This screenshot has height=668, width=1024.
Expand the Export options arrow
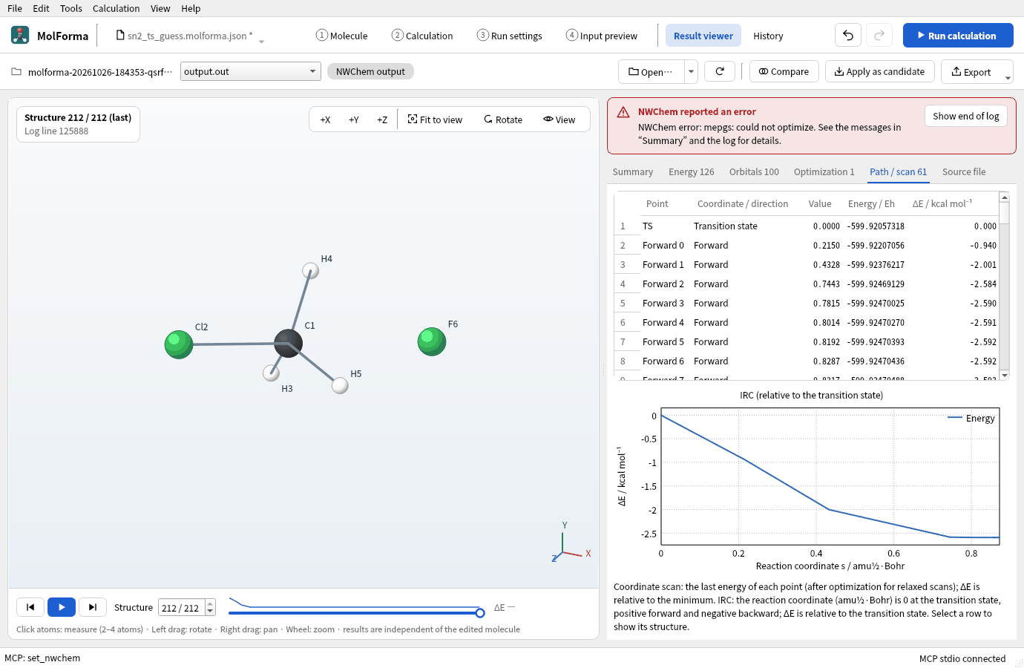(1008, 77)
